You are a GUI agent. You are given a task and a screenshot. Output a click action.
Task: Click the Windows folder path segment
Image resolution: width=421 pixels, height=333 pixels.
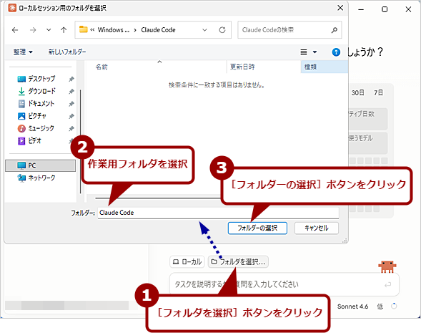coord(114,30)
